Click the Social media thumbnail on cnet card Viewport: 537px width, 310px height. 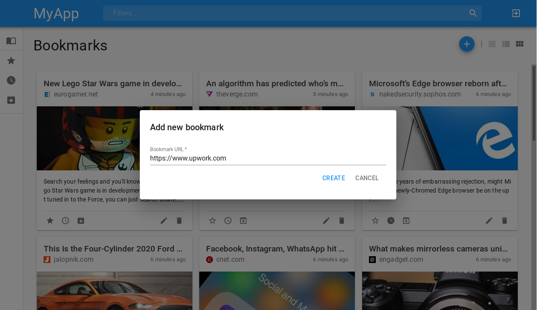pos(277,291)
